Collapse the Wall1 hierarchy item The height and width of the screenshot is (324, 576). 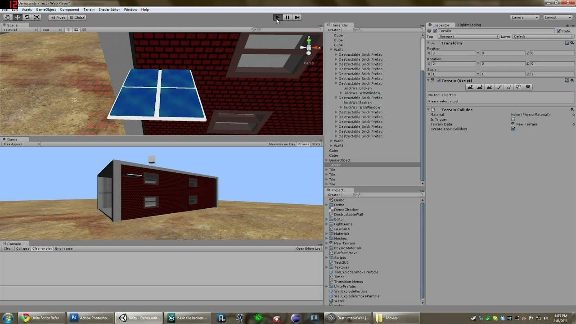pos(331,49)
